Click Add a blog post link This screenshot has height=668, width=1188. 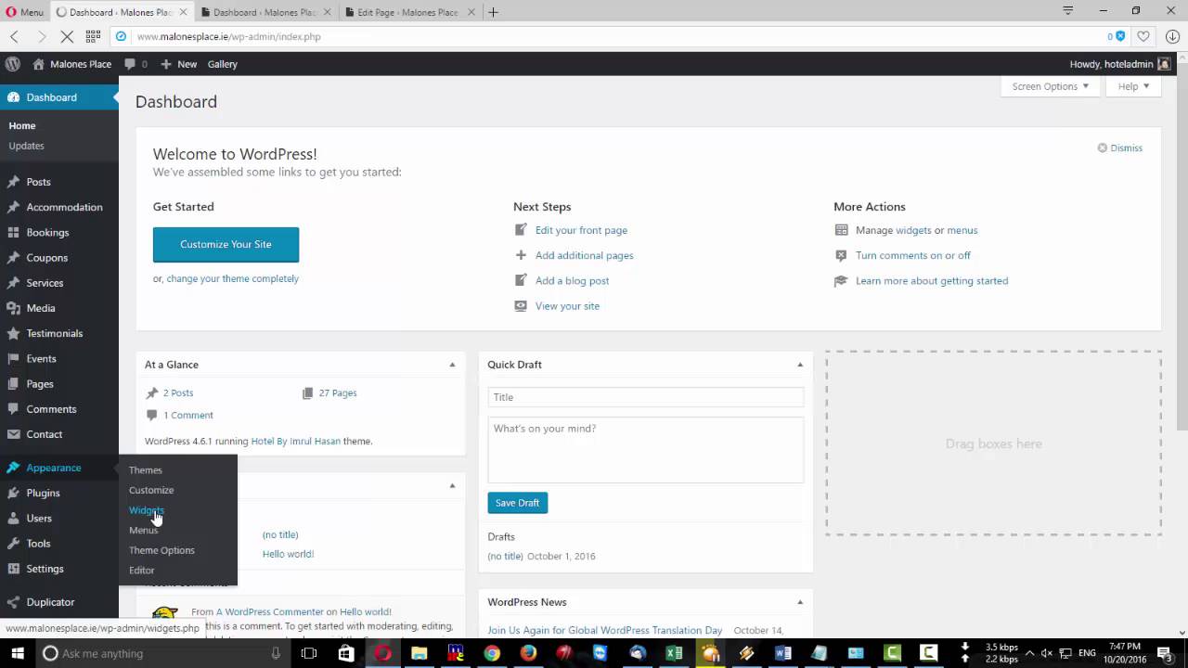(572, 280)
